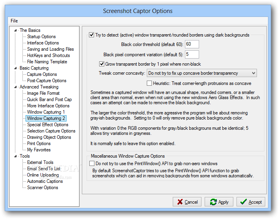Focus the Black pixel component variation field
This screenshot has height=219, width=279.
(192, 54)
